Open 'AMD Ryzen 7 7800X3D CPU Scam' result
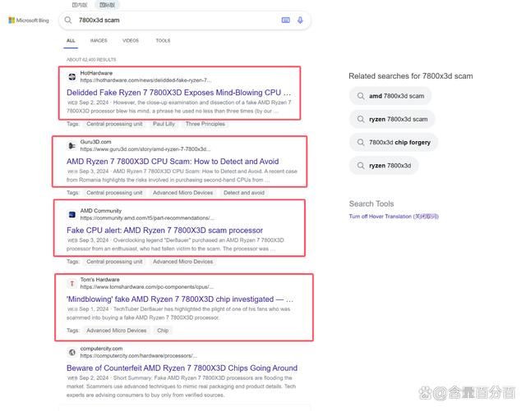Image resolution: width=526 pixels, height=411 pixels. pos(173,162)
